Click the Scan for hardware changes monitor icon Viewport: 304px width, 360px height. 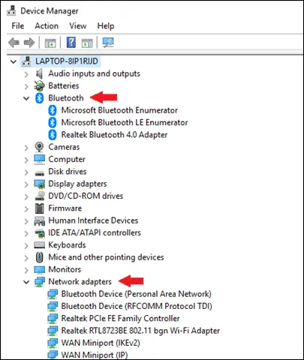108,43
